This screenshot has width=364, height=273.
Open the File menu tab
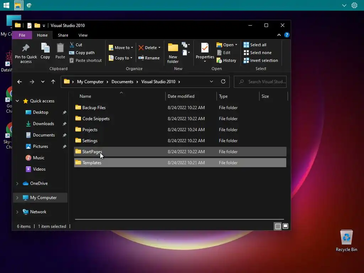pos(22,35)
